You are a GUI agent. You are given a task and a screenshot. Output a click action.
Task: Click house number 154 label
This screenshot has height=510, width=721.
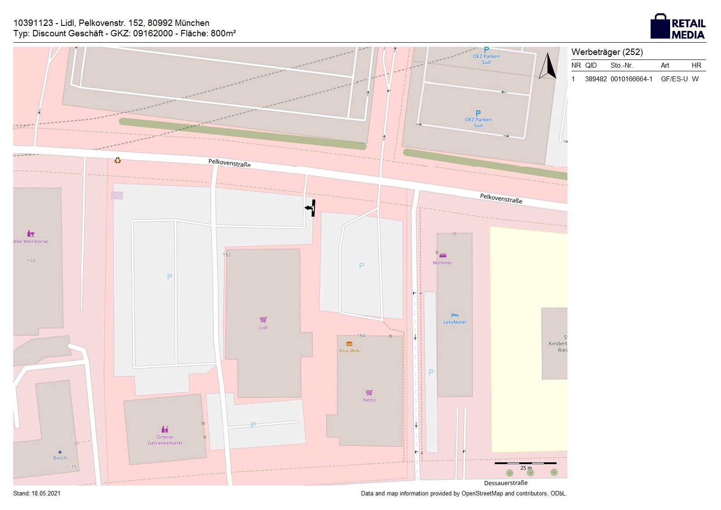361,336
